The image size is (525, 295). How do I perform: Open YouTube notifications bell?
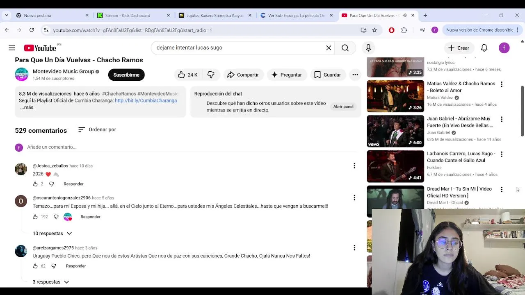pyautogui.click(x=484, y=48)
